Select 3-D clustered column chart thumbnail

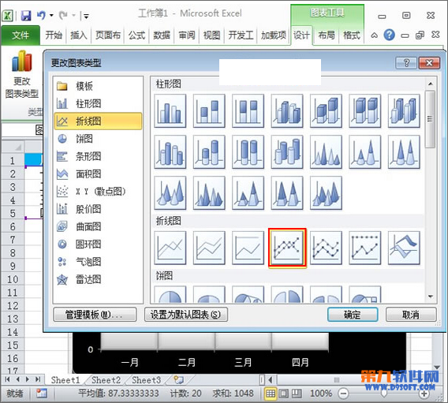[x=287, y=111]
